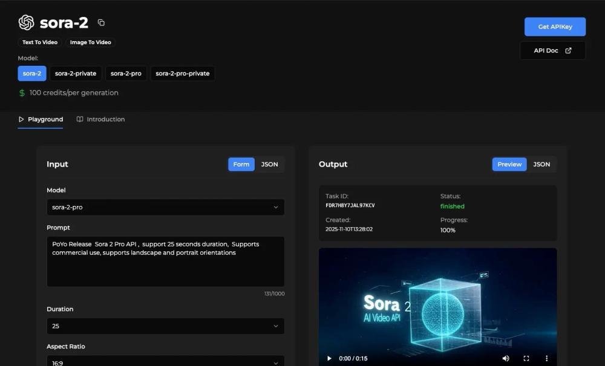Click the green dollar credits icon
This screenshot has height=366, width=605.
(x=22, y=93)
